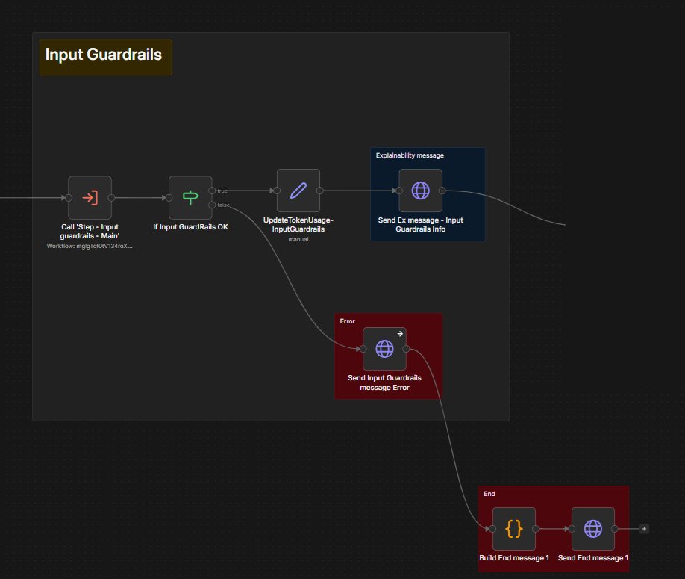Image resolution: width=685 pixels, height=579 pixels.
Task: Click the input connector of UpdateTokenUsage node
Action: (277, 191)
